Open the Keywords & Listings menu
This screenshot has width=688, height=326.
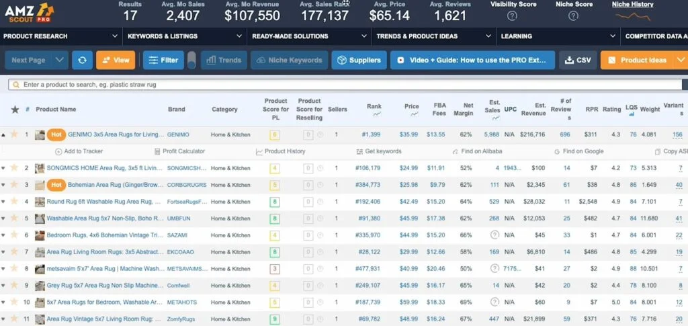point(185,36)
